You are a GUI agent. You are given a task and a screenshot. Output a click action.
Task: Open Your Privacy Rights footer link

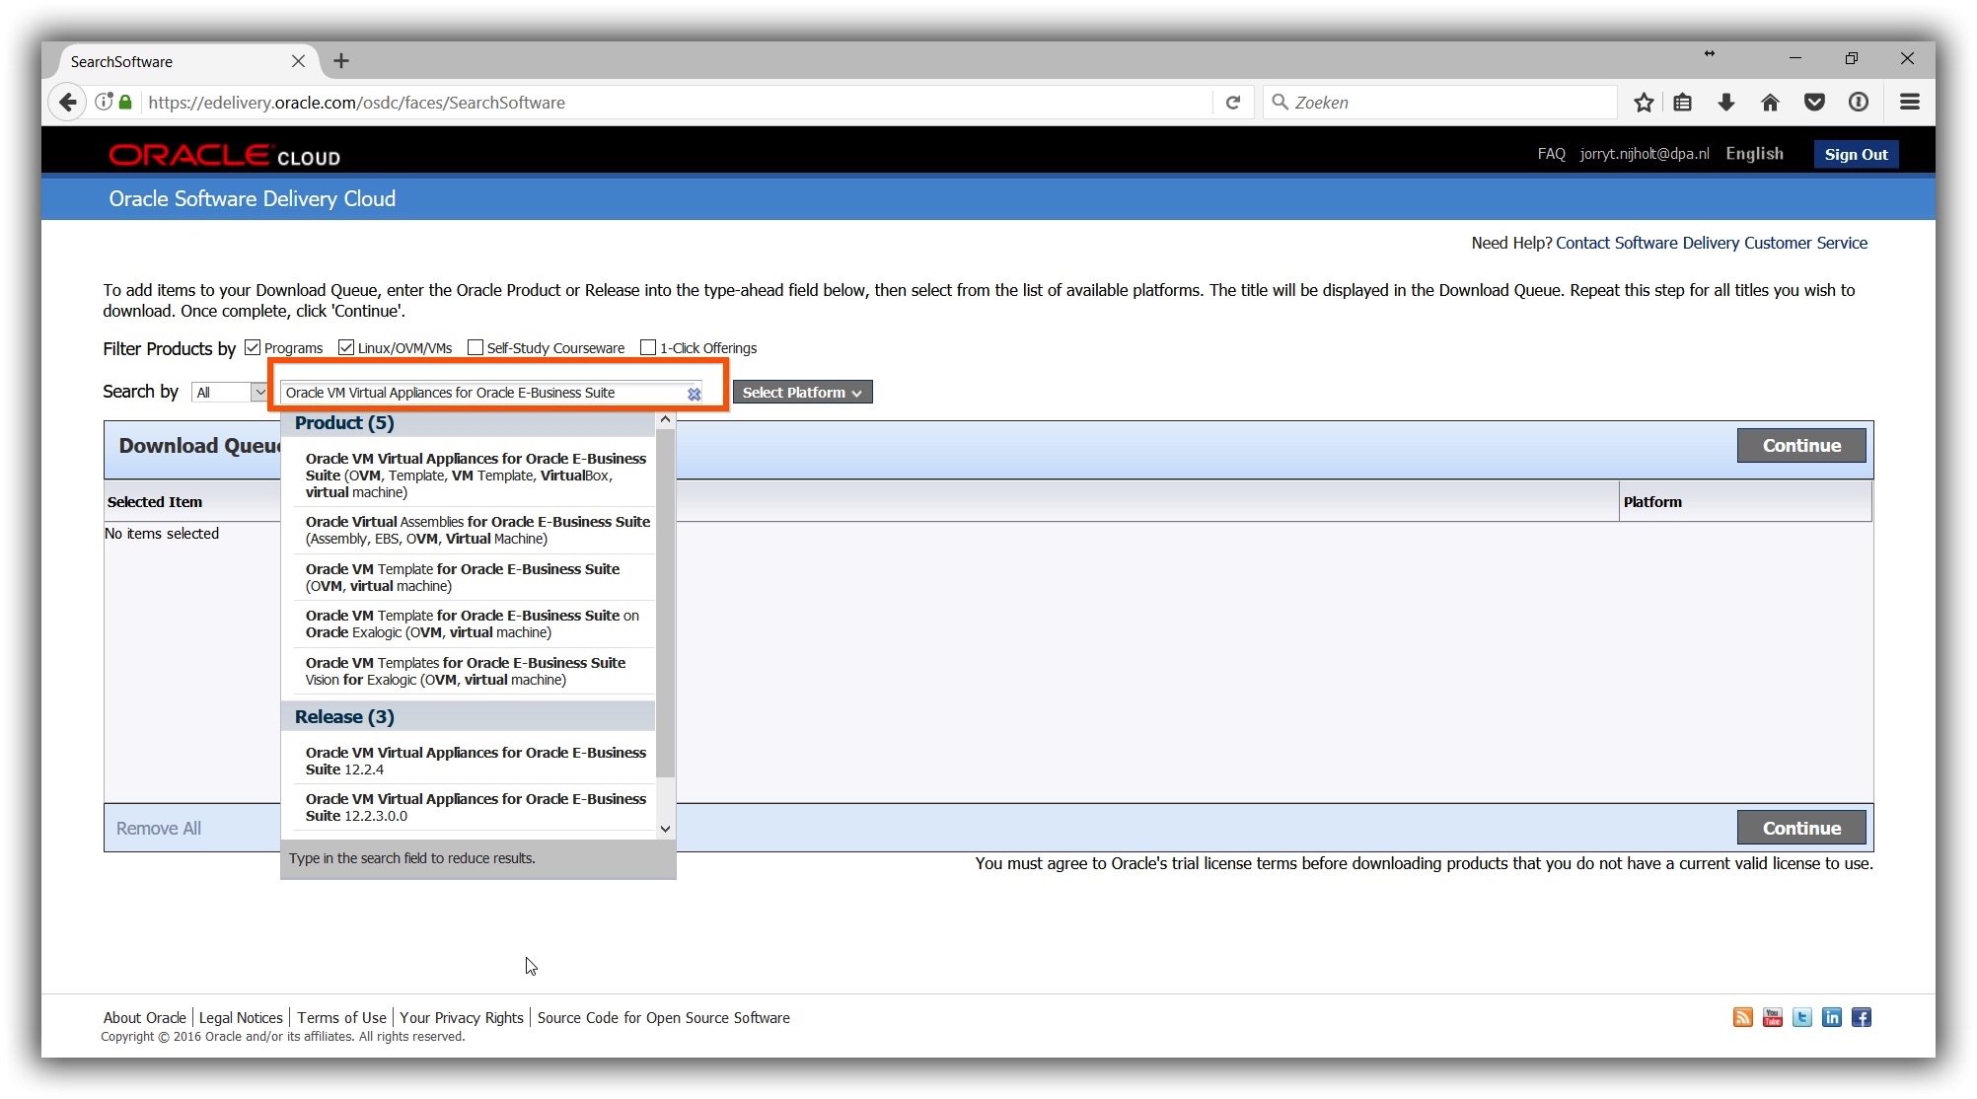[462, 1018]
